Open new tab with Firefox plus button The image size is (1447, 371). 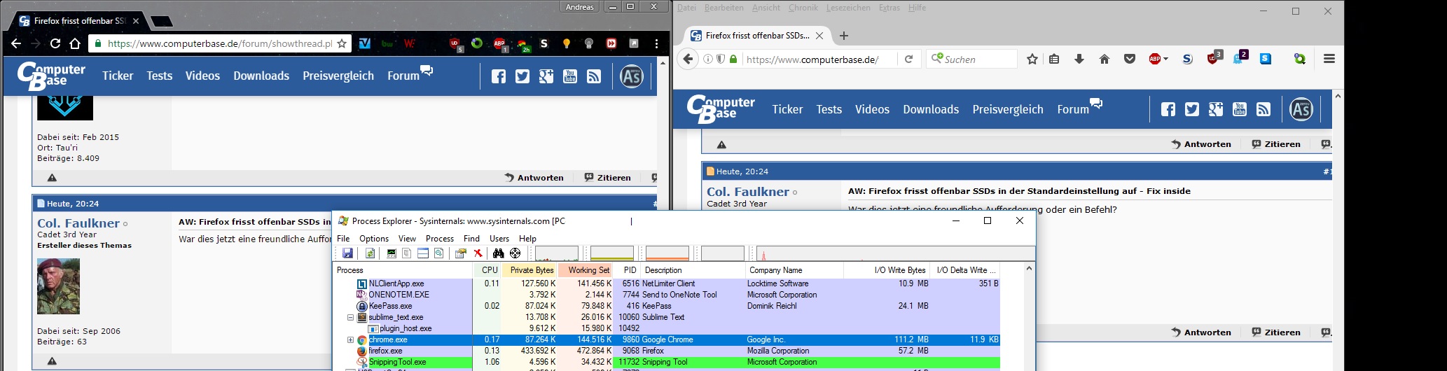[x=843, y=36]
